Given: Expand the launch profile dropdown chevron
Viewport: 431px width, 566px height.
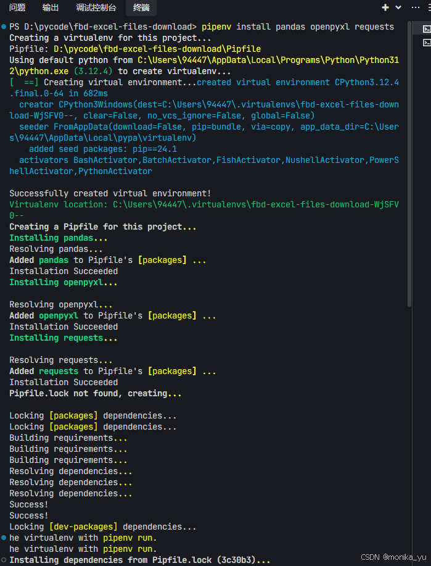Looking at the screenshot, I should coord(398,7).
